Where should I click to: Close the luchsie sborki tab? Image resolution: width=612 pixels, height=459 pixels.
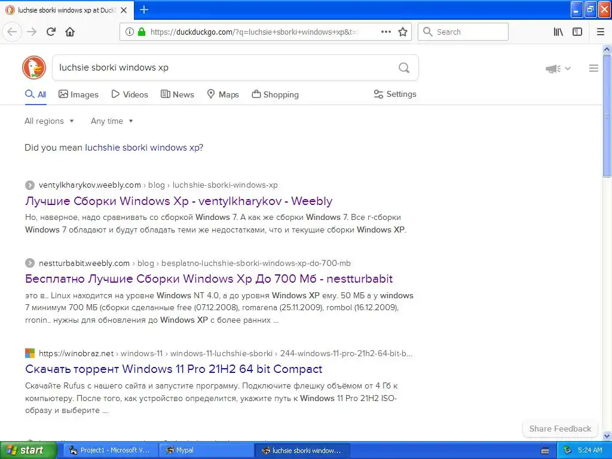[x=124, y=10]
